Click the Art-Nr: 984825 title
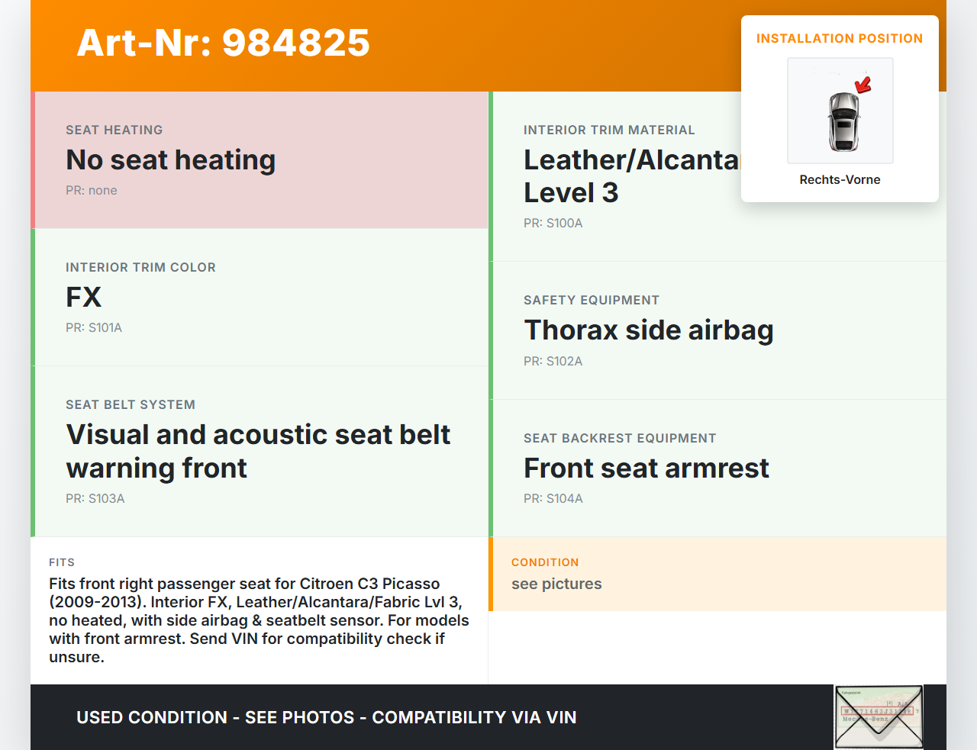The image size is (977, 750). (223, 43)
